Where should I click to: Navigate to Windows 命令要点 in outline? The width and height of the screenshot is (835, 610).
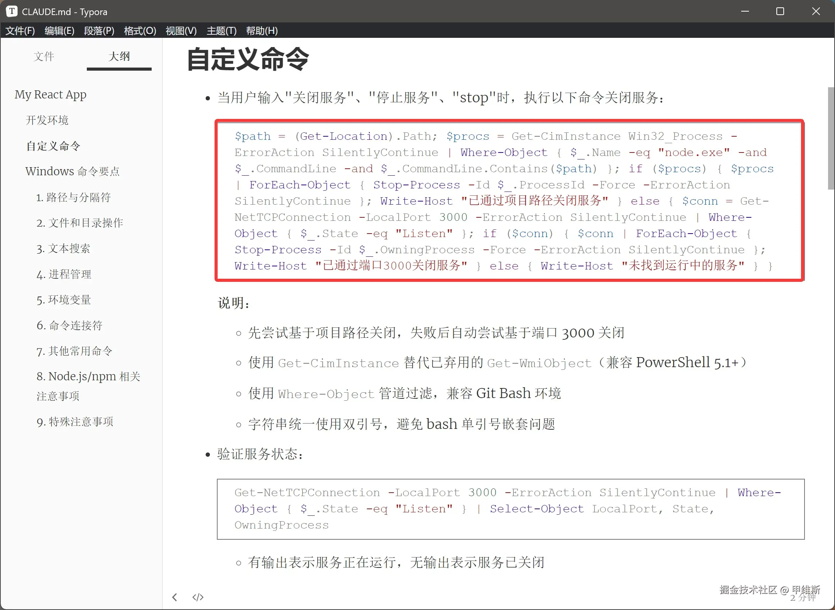(73, 171)
